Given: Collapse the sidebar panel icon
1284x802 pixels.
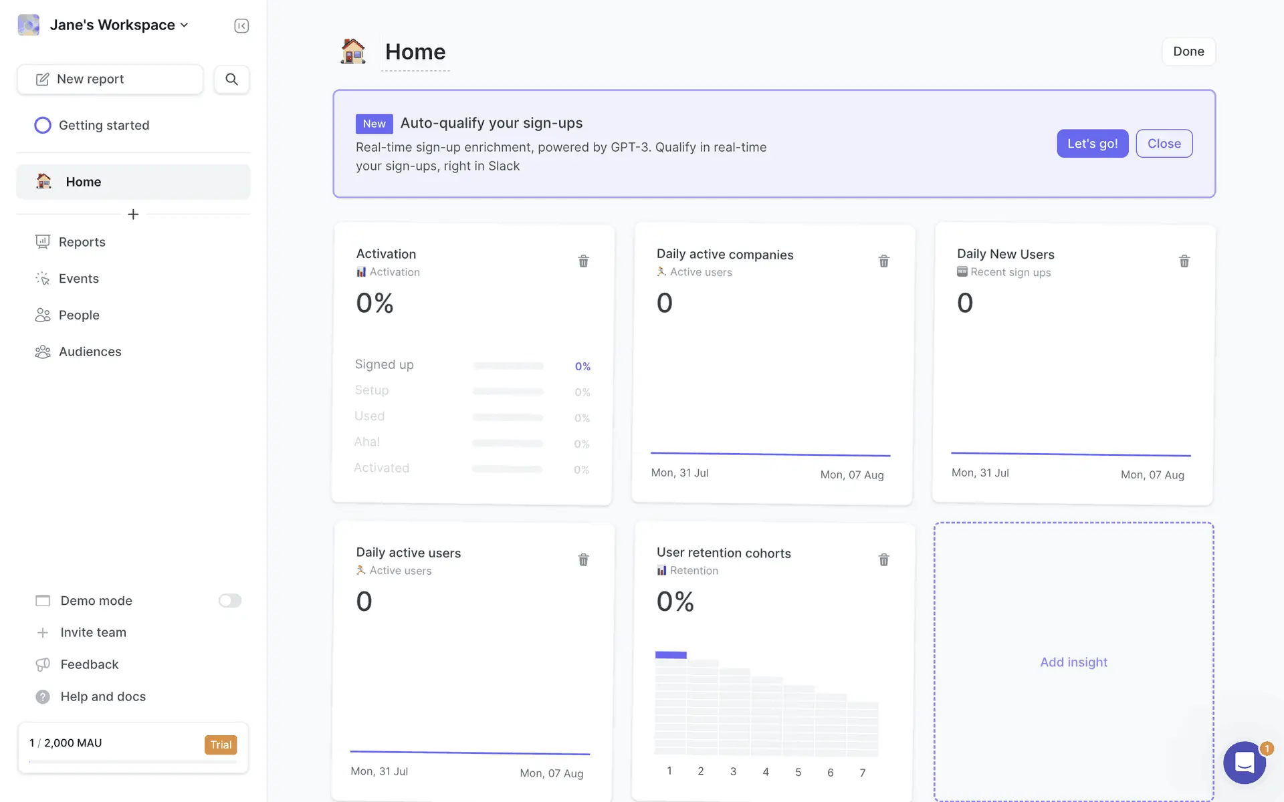Looking at the screenshot, I should (241, 25).
